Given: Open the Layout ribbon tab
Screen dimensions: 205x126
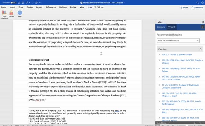Looking at the screenshot, I should click(x=39, y=7).
